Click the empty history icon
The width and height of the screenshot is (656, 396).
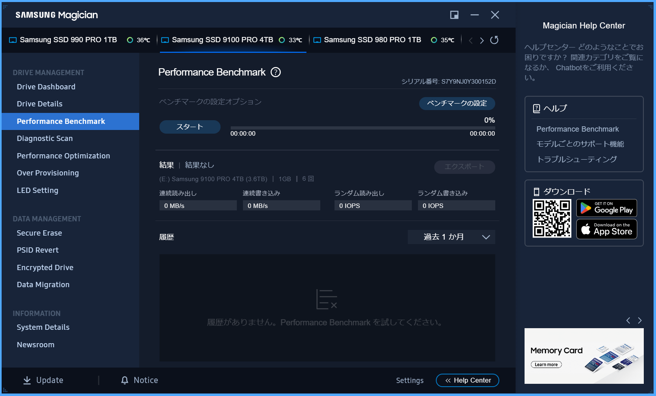pos(326,299)
